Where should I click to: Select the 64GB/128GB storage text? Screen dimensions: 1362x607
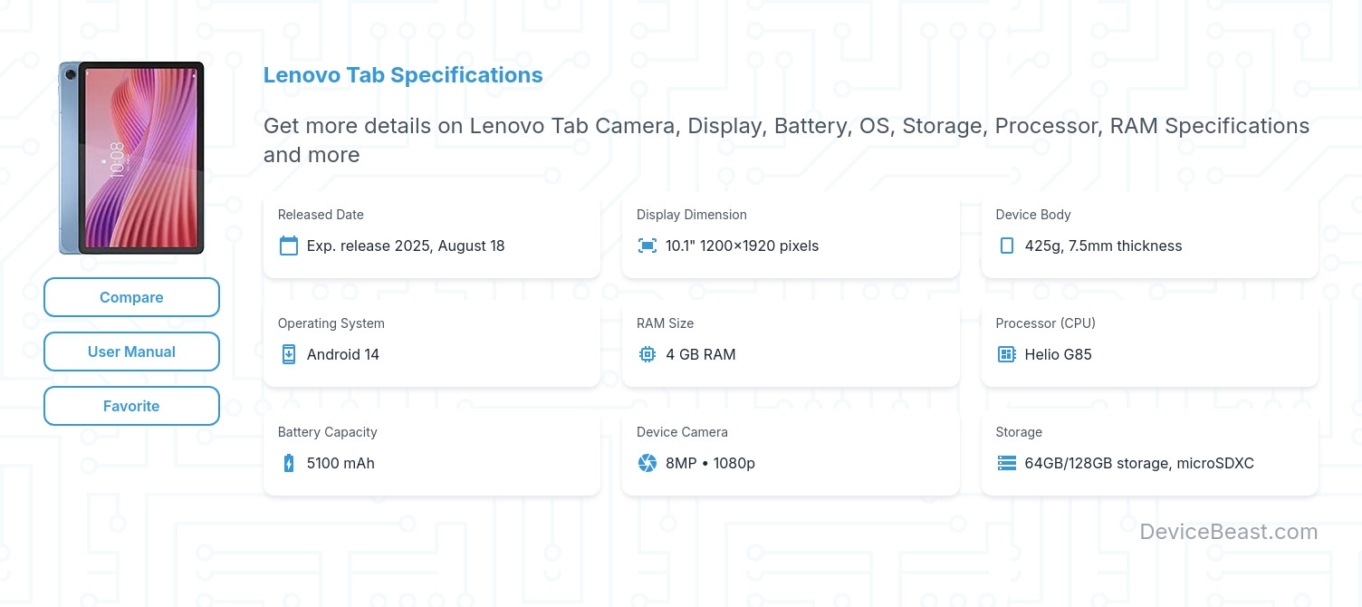[x=1139, y=463]
